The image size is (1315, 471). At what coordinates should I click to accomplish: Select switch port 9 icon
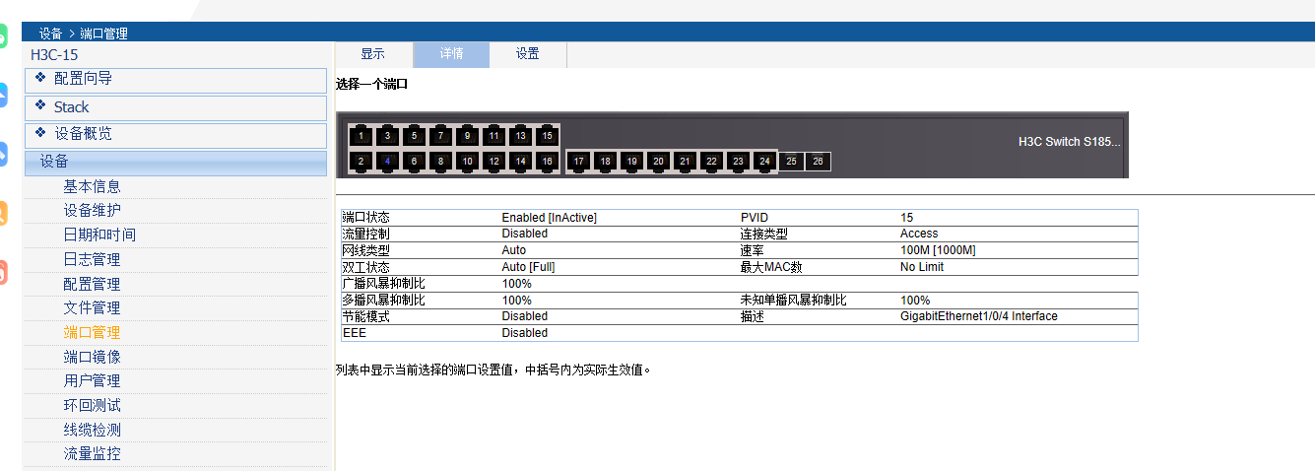point(468,136)
